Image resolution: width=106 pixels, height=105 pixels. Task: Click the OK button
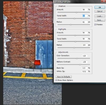[x=100, y=7]
